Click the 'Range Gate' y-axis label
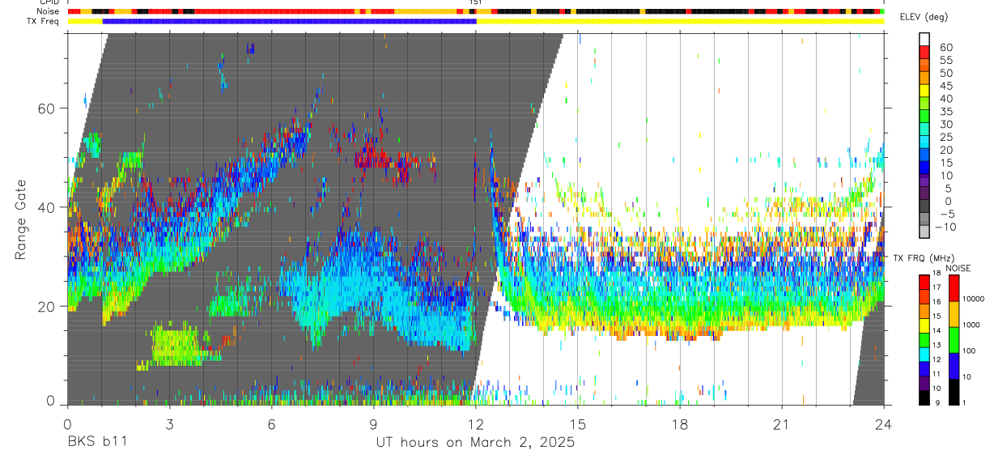 [21, 220]
